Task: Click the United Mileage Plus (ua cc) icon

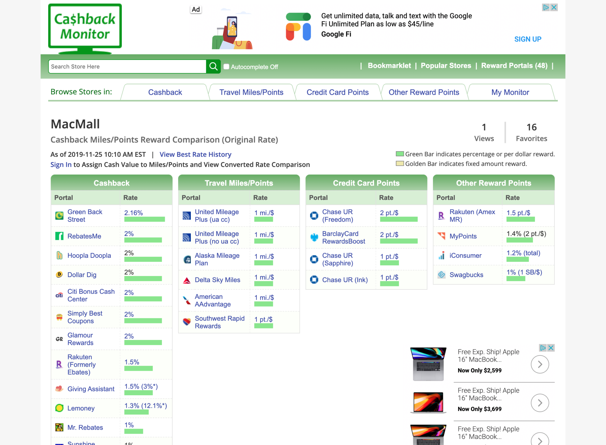Action: click(x=187, y=216)
